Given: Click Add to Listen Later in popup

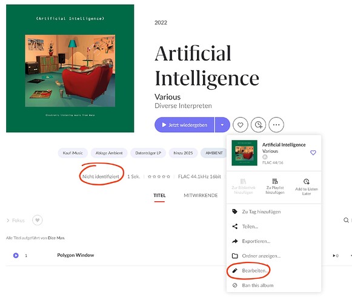Looking at the screenshot, I should pos(307,187).
